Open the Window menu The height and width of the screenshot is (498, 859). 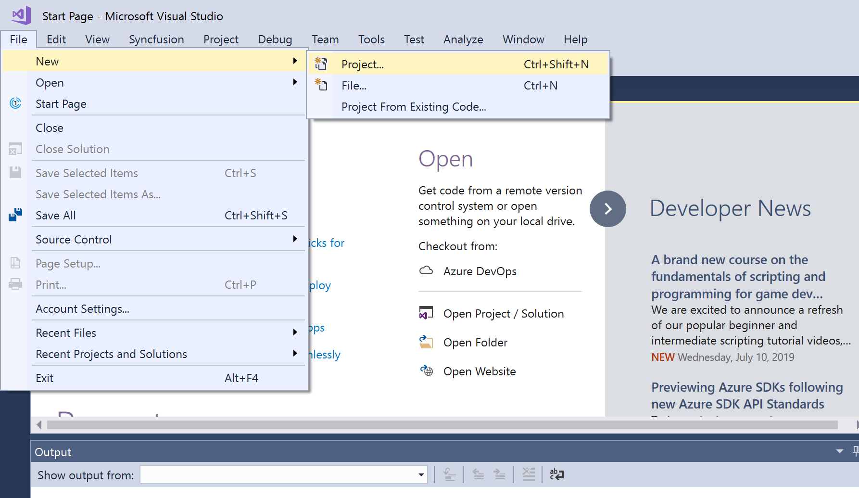pos(523,39)
